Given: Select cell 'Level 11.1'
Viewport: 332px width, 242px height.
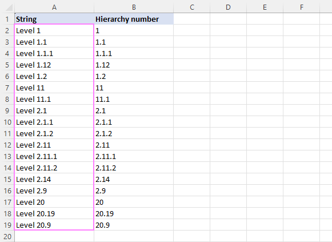Looking at the screenshot, I should 54,99.
